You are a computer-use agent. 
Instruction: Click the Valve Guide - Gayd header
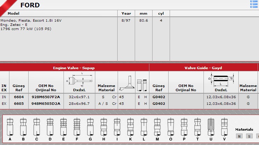coord(203,68)
